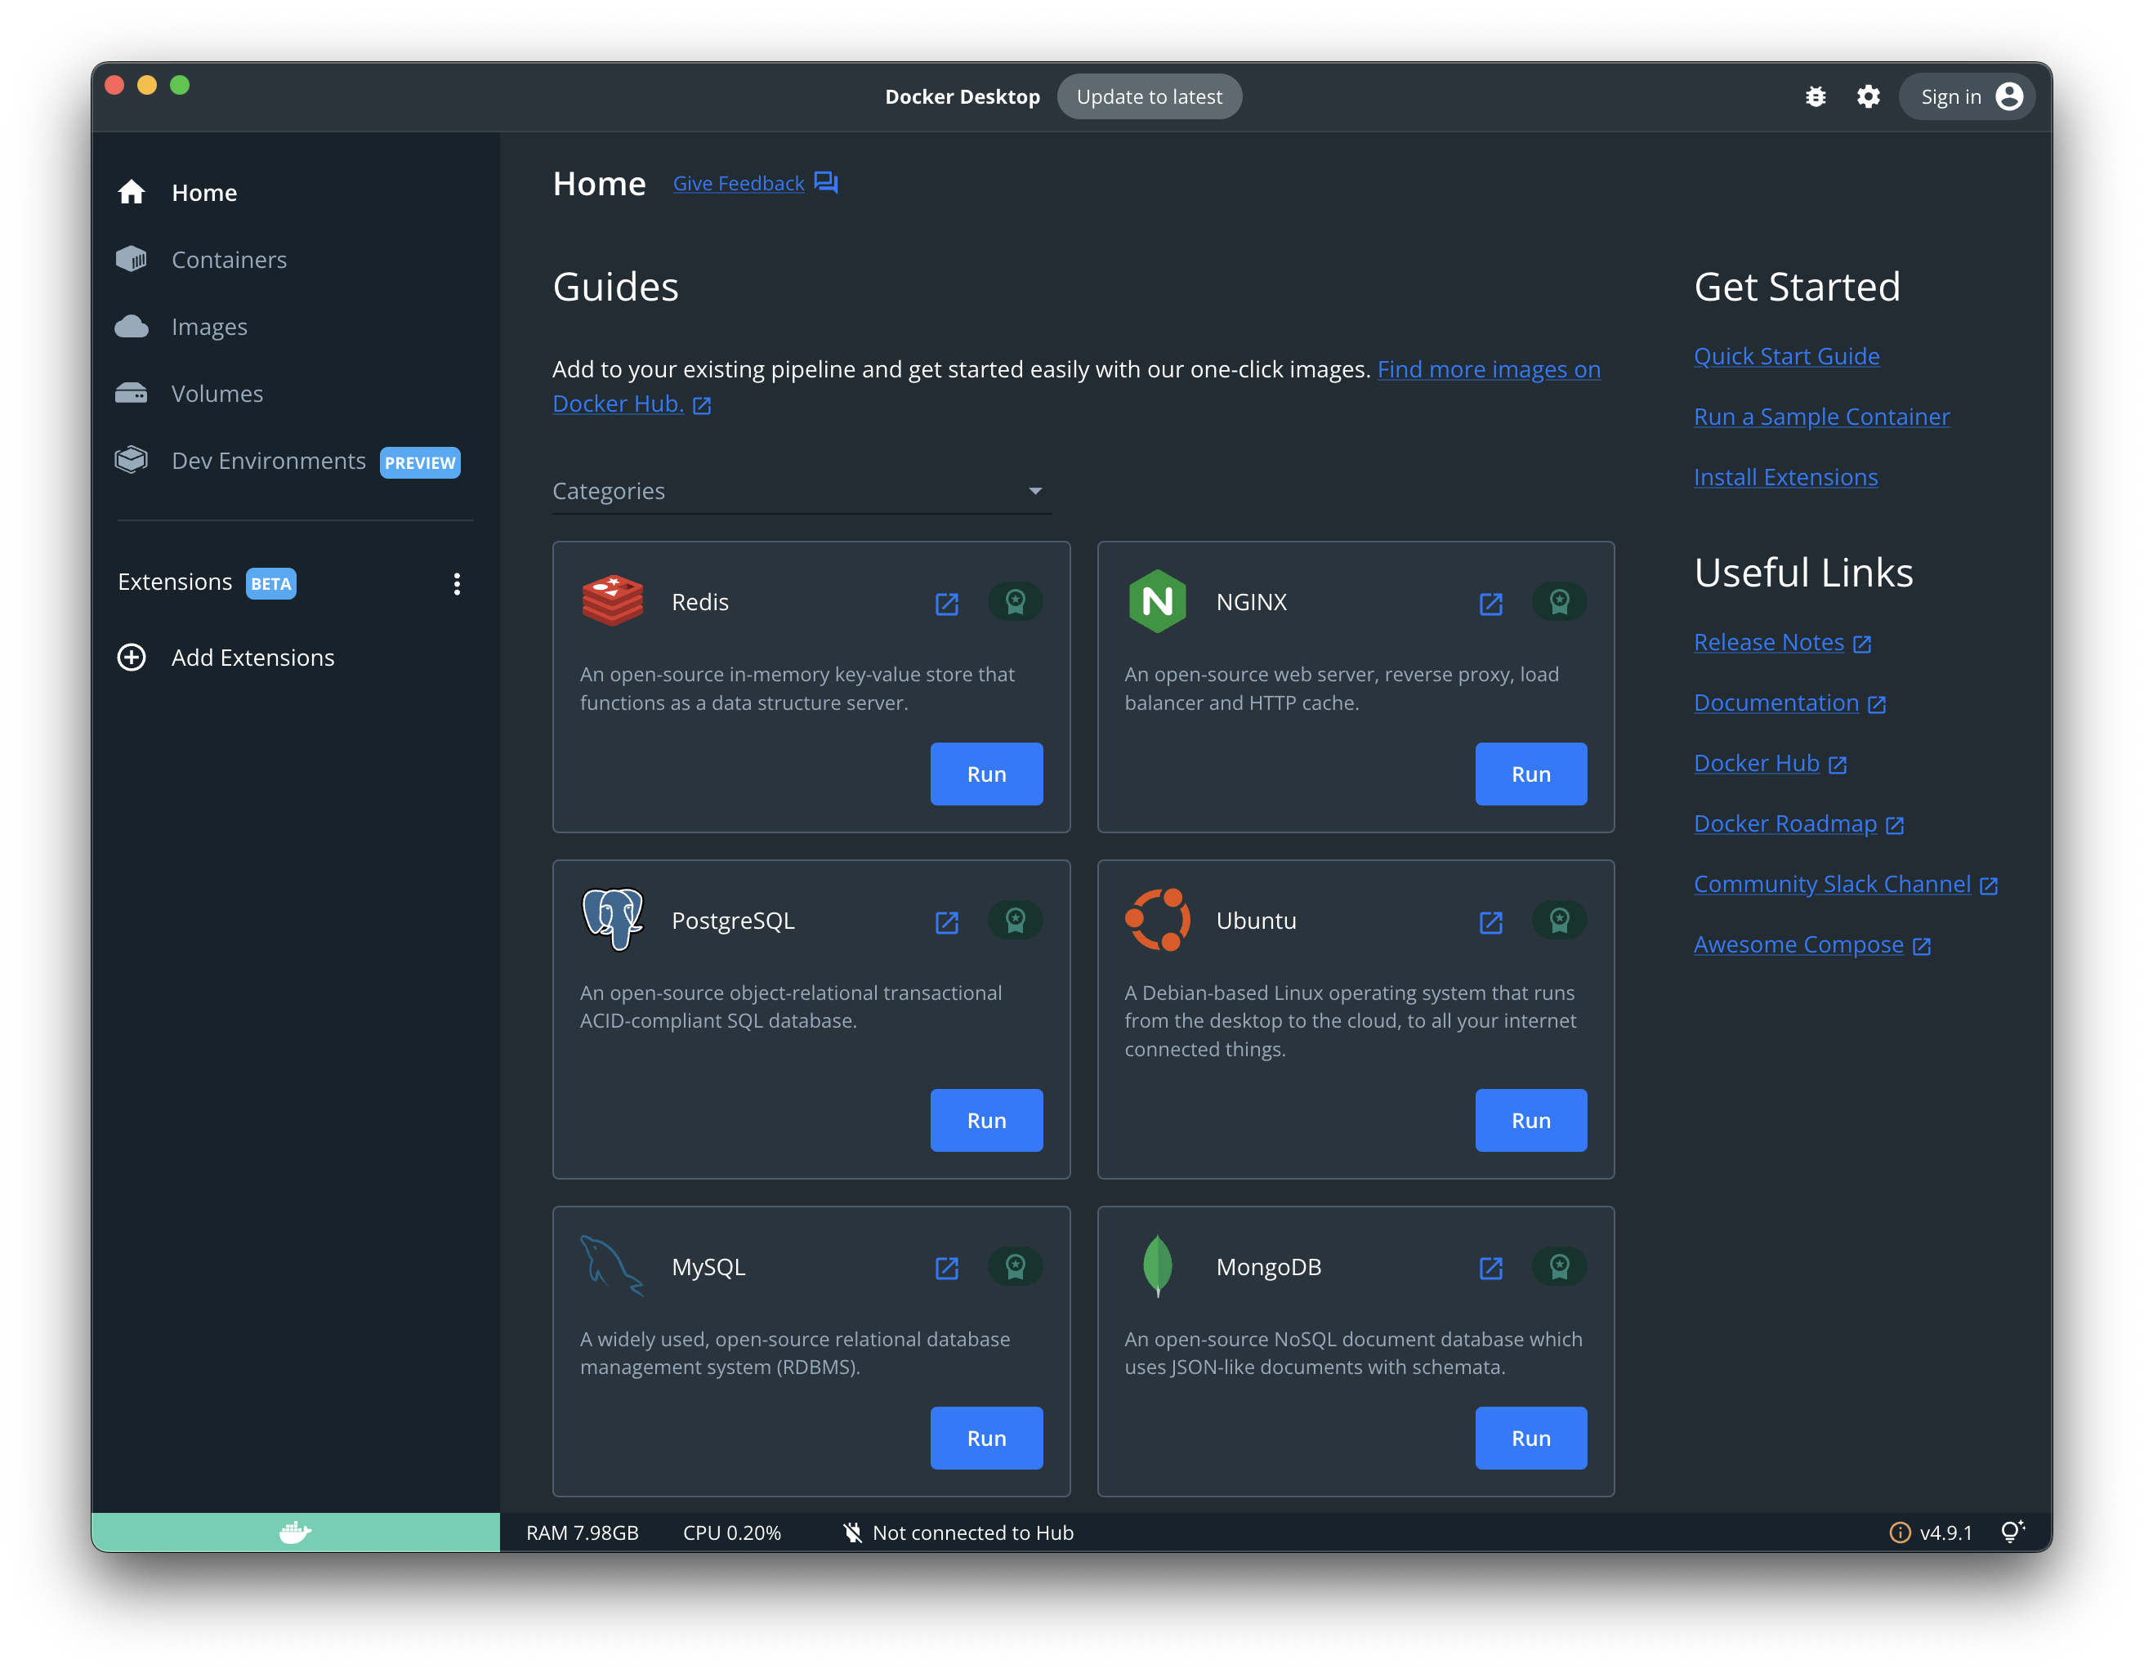The width and height of the screenshot is (2144, 1673).
Task: Expand the Categories dropdown
Action: tap(801, 491)
